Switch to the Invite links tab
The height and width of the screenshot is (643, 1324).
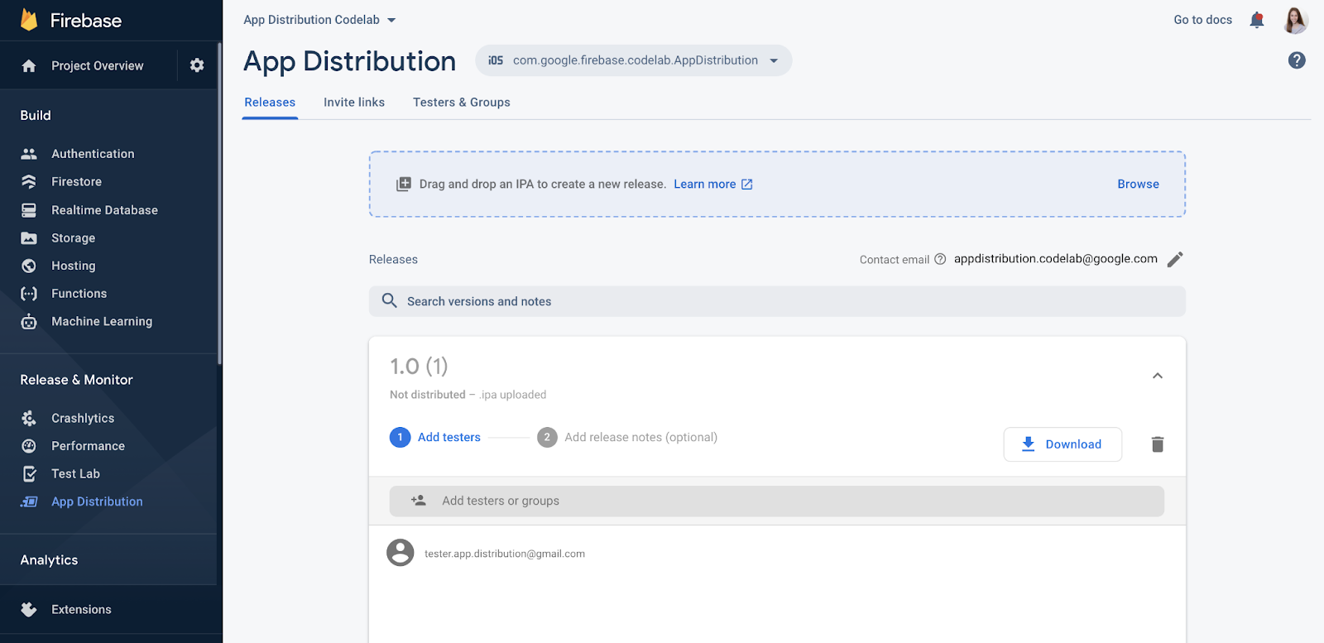[x=354, y=103]
